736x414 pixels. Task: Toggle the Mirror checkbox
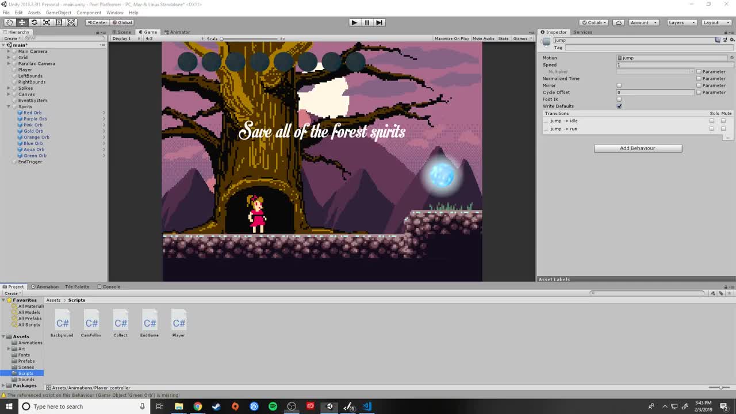619,85
